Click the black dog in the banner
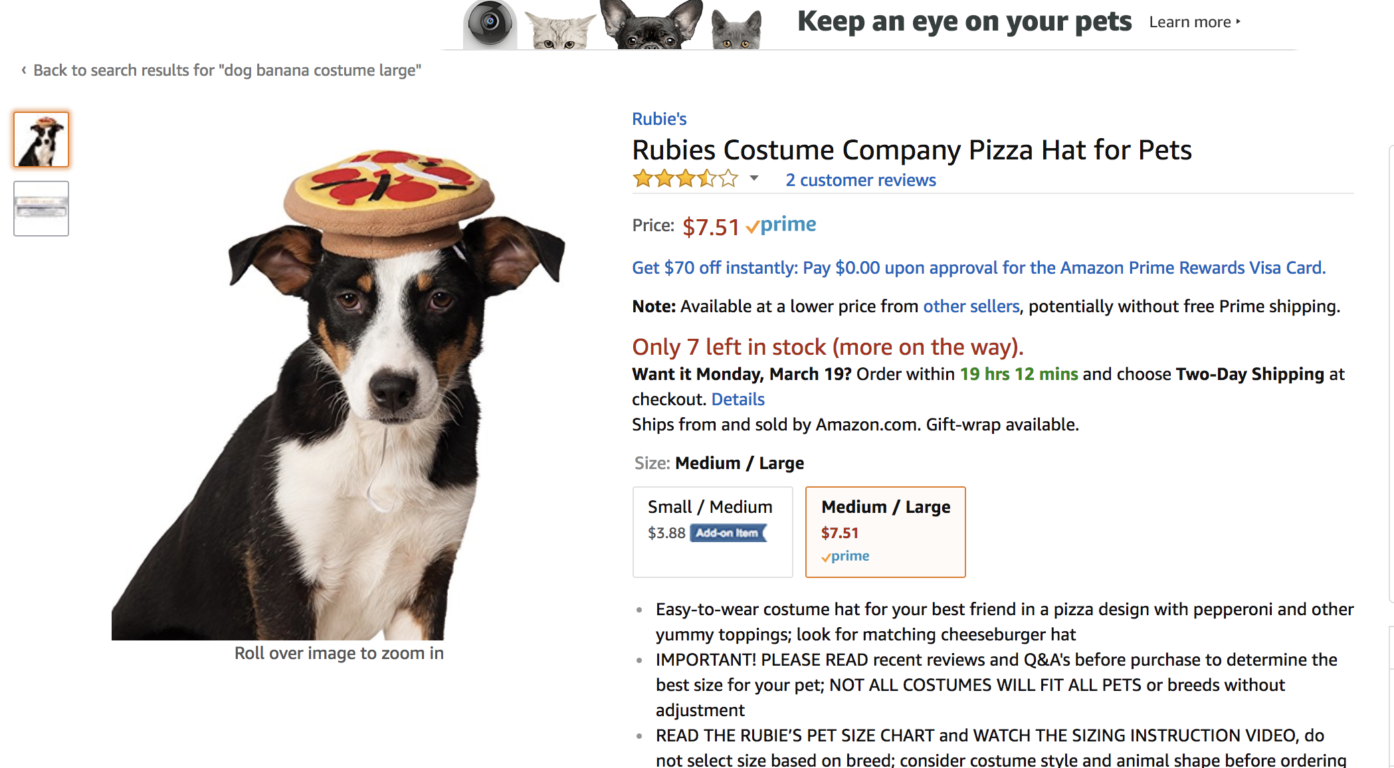The height and width of the screenshot is (768, 1394). (652, 25)
